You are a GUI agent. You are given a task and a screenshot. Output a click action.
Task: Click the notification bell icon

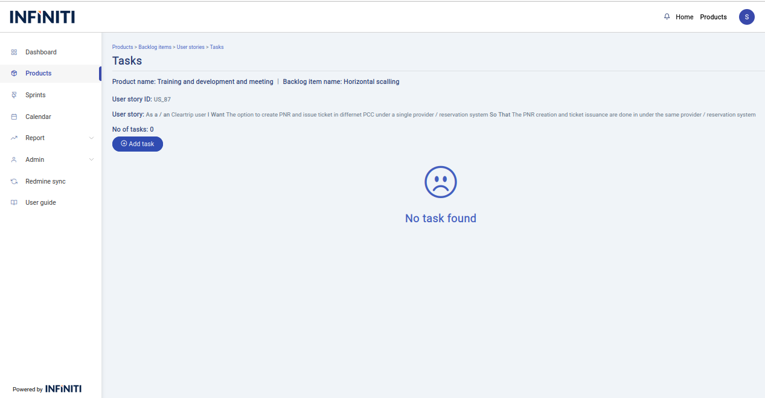pyautogui.click(x=667, y=17)
